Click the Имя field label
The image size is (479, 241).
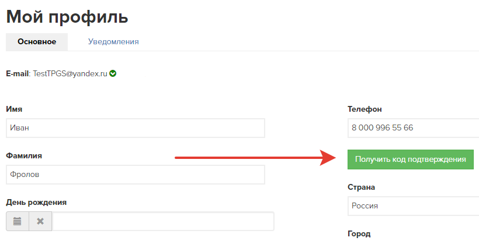[15, 109]
